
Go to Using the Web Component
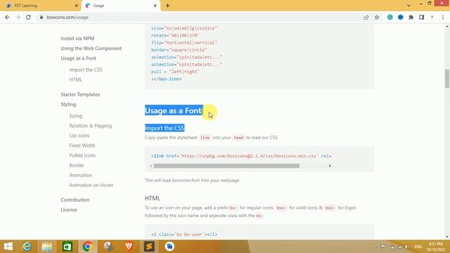(91, 48)
